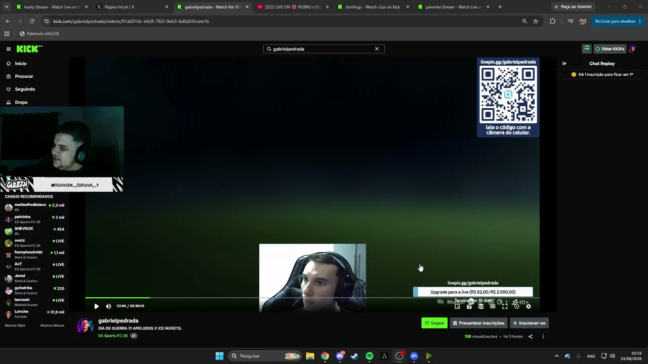Click Reiniciar para atualizar button
648x364 pixels.
click(618, 21)
